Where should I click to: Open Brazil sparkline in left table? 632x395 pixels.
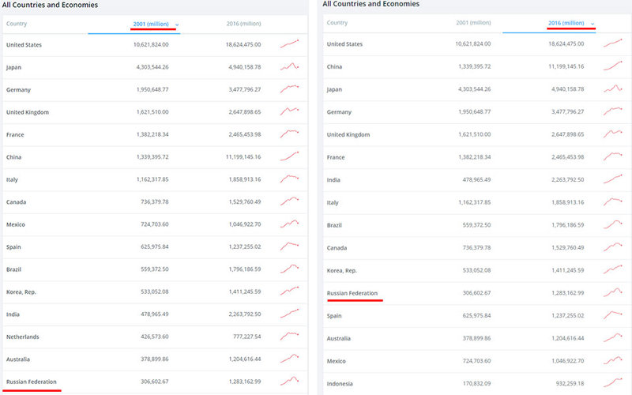289,268
